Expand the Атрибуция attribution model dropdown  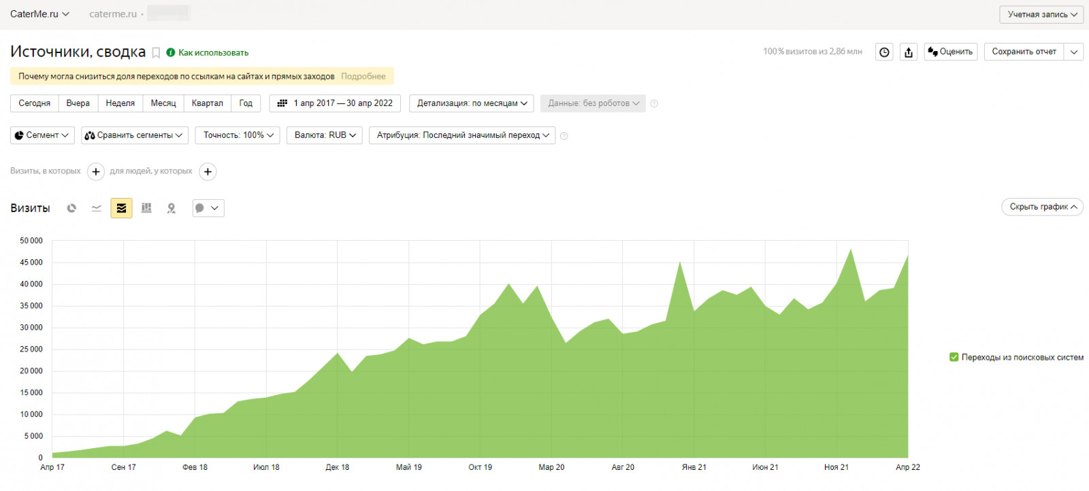pos(462,135)
